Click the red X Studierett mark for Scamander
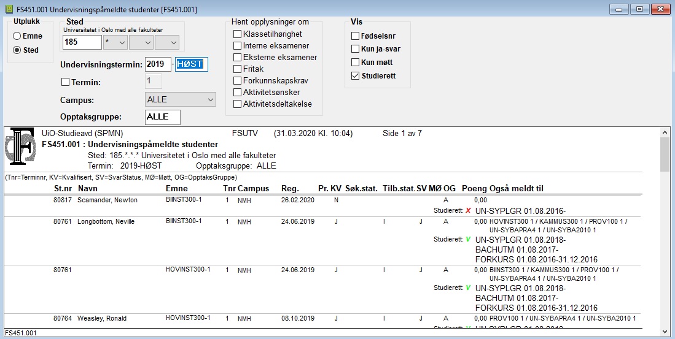675x339 pixels. tap(469, 210)
